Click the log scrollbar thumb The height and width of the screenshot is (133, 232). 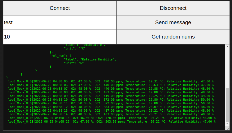click(x=227, y=105)
